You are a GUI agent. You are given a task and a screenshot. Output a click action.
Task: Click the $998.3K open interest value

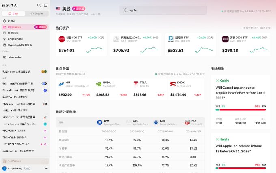(240, 123)
